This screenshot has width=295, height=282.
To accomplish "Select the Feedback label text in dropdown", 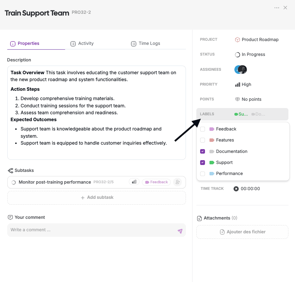I will coord(226,129).
